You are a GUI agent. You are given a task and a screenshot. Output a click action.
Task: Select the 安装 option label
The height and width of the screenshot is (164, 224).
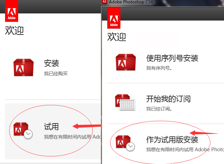(x=51, y=63)
